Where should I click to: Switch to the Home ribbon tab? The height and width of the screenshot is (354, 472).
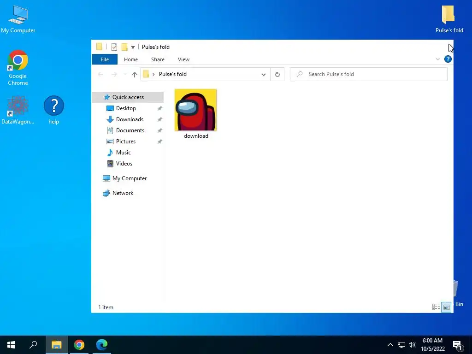tap(130, 59)
